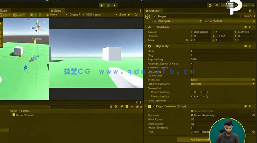Open the Rigidbody reference object picker icon

pos(254,115)
